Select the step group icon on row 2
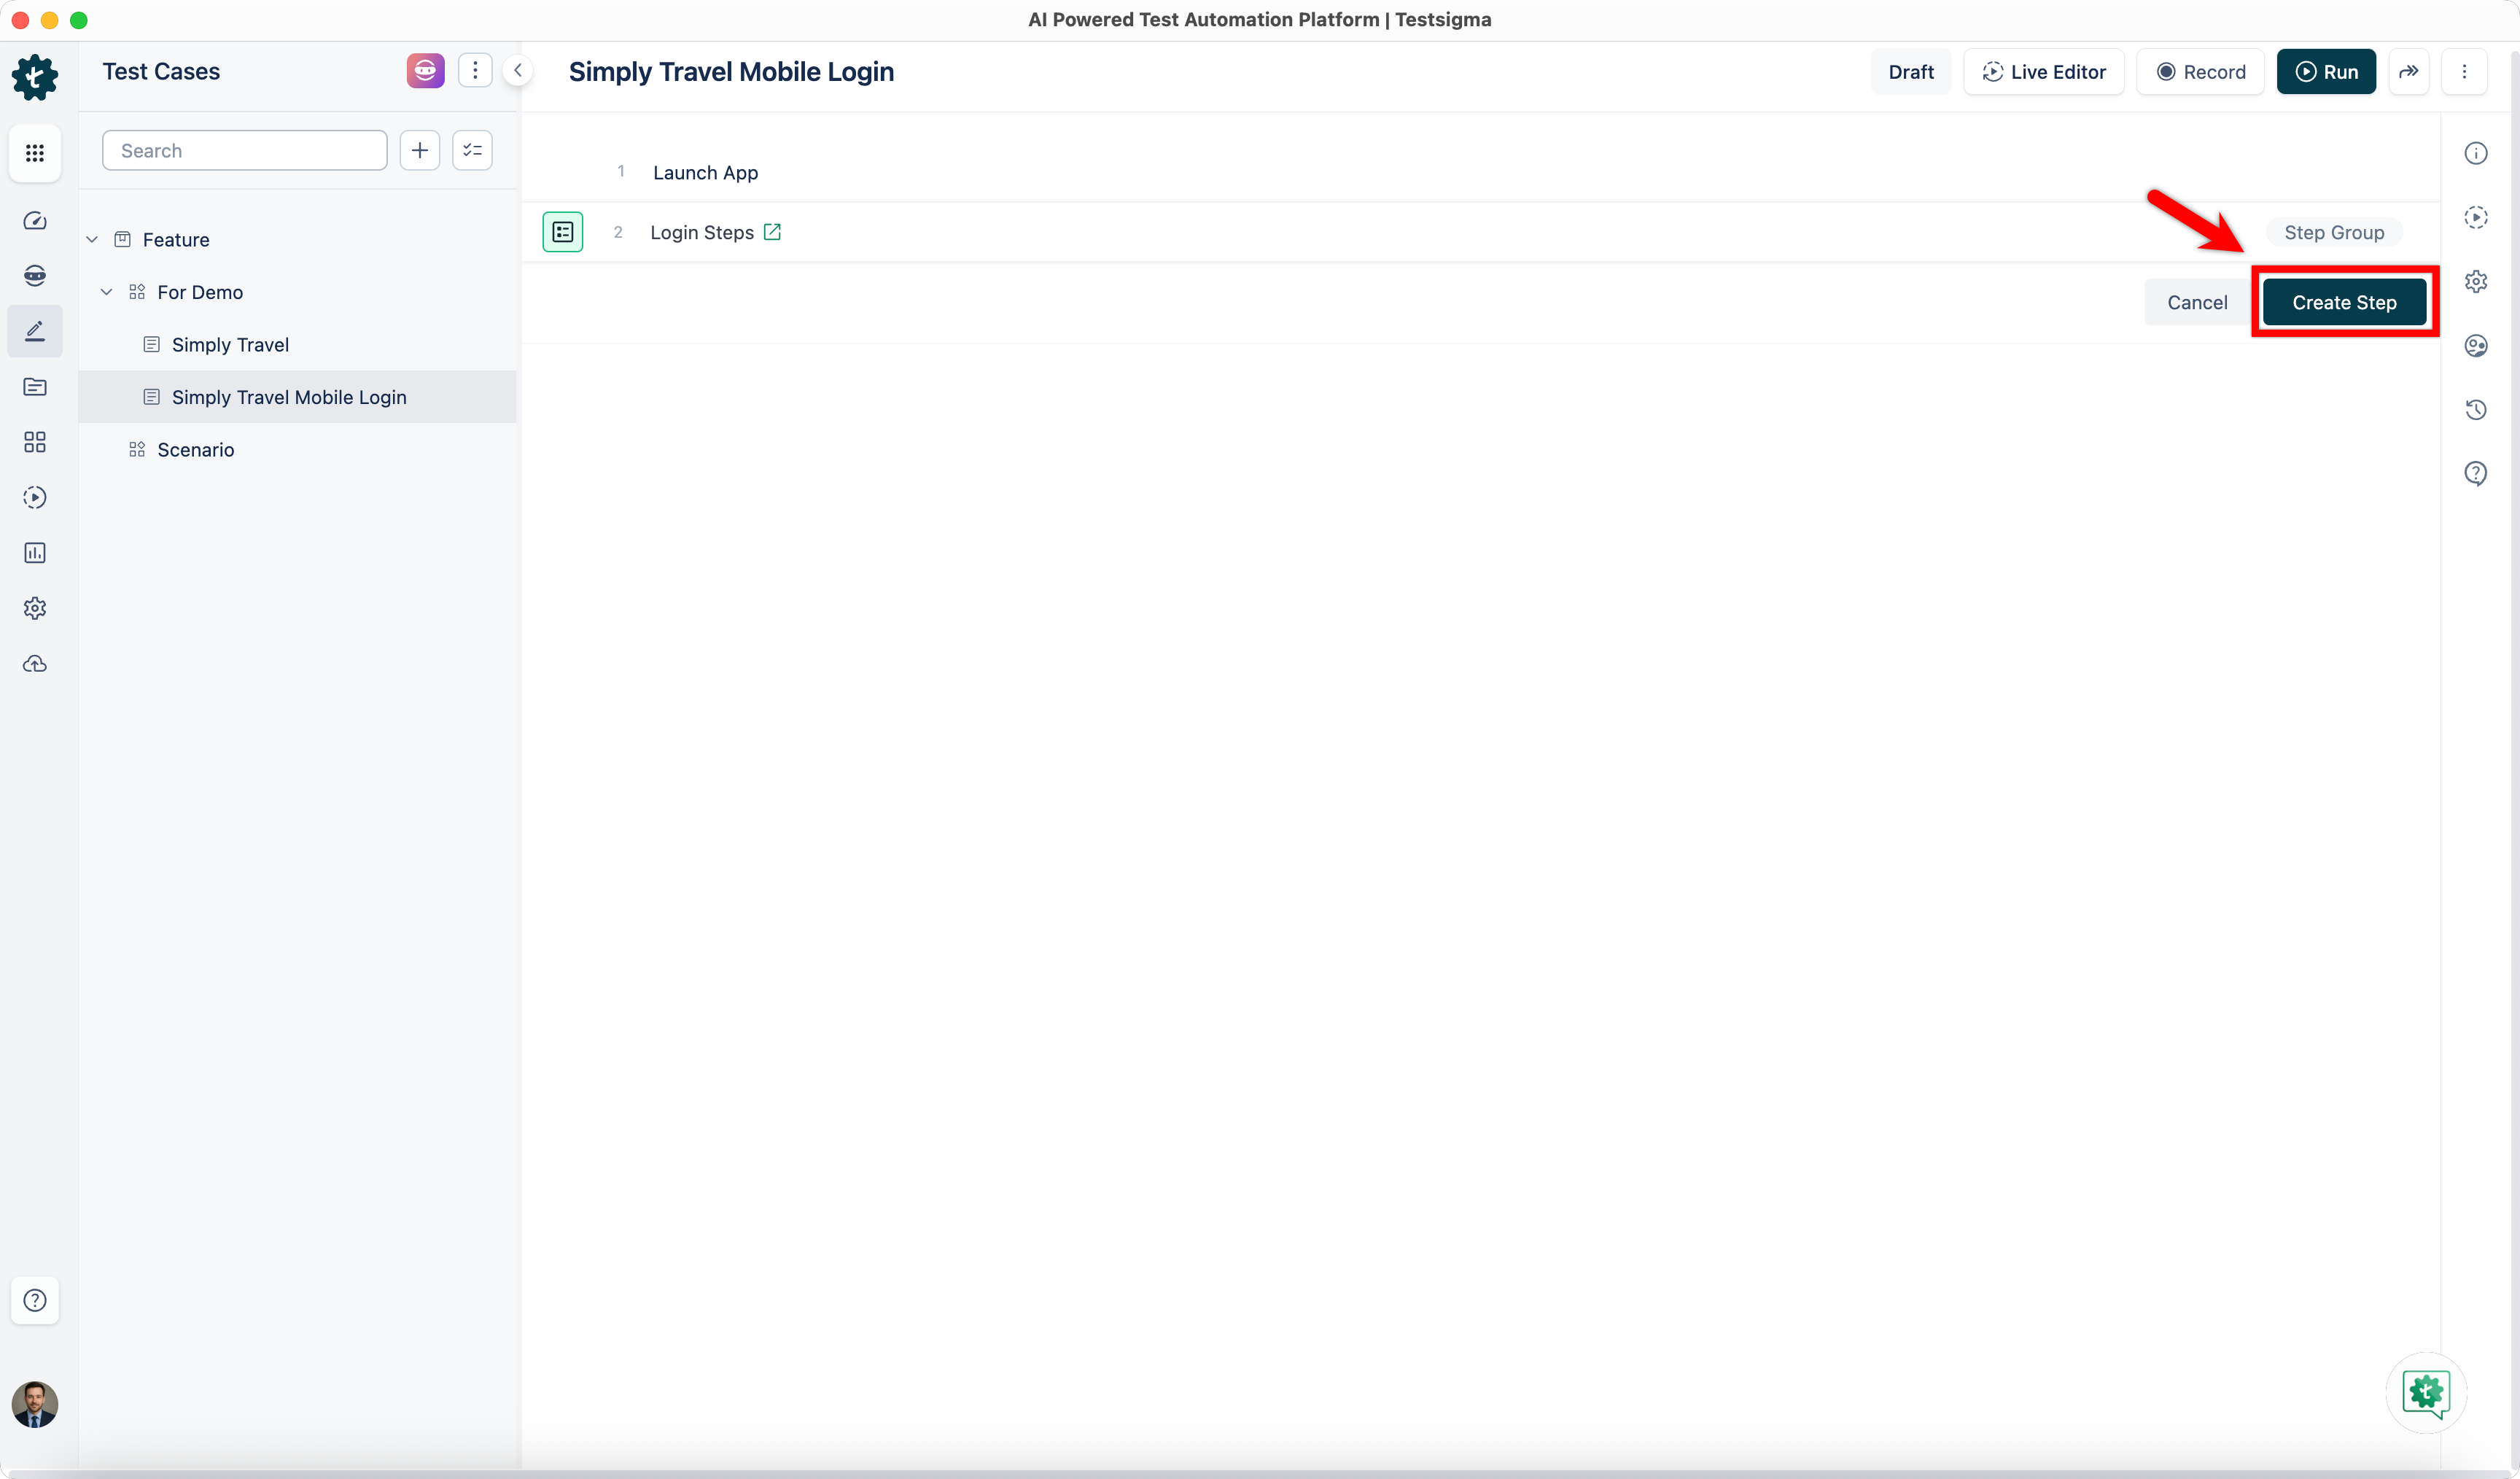Image resolution: width=2520 pixels, height=1479 pixels. 563,232
